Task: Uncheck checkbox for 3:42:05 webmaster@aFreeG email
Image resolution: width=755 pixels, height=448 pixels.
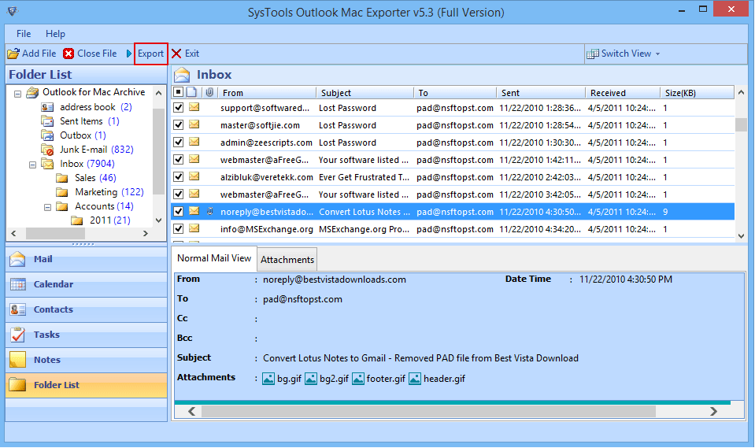Action: click(178, 194)
